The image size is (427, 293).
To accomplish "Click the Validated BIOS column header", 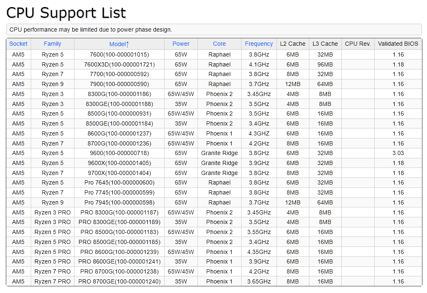I will (x=398, y=44).
